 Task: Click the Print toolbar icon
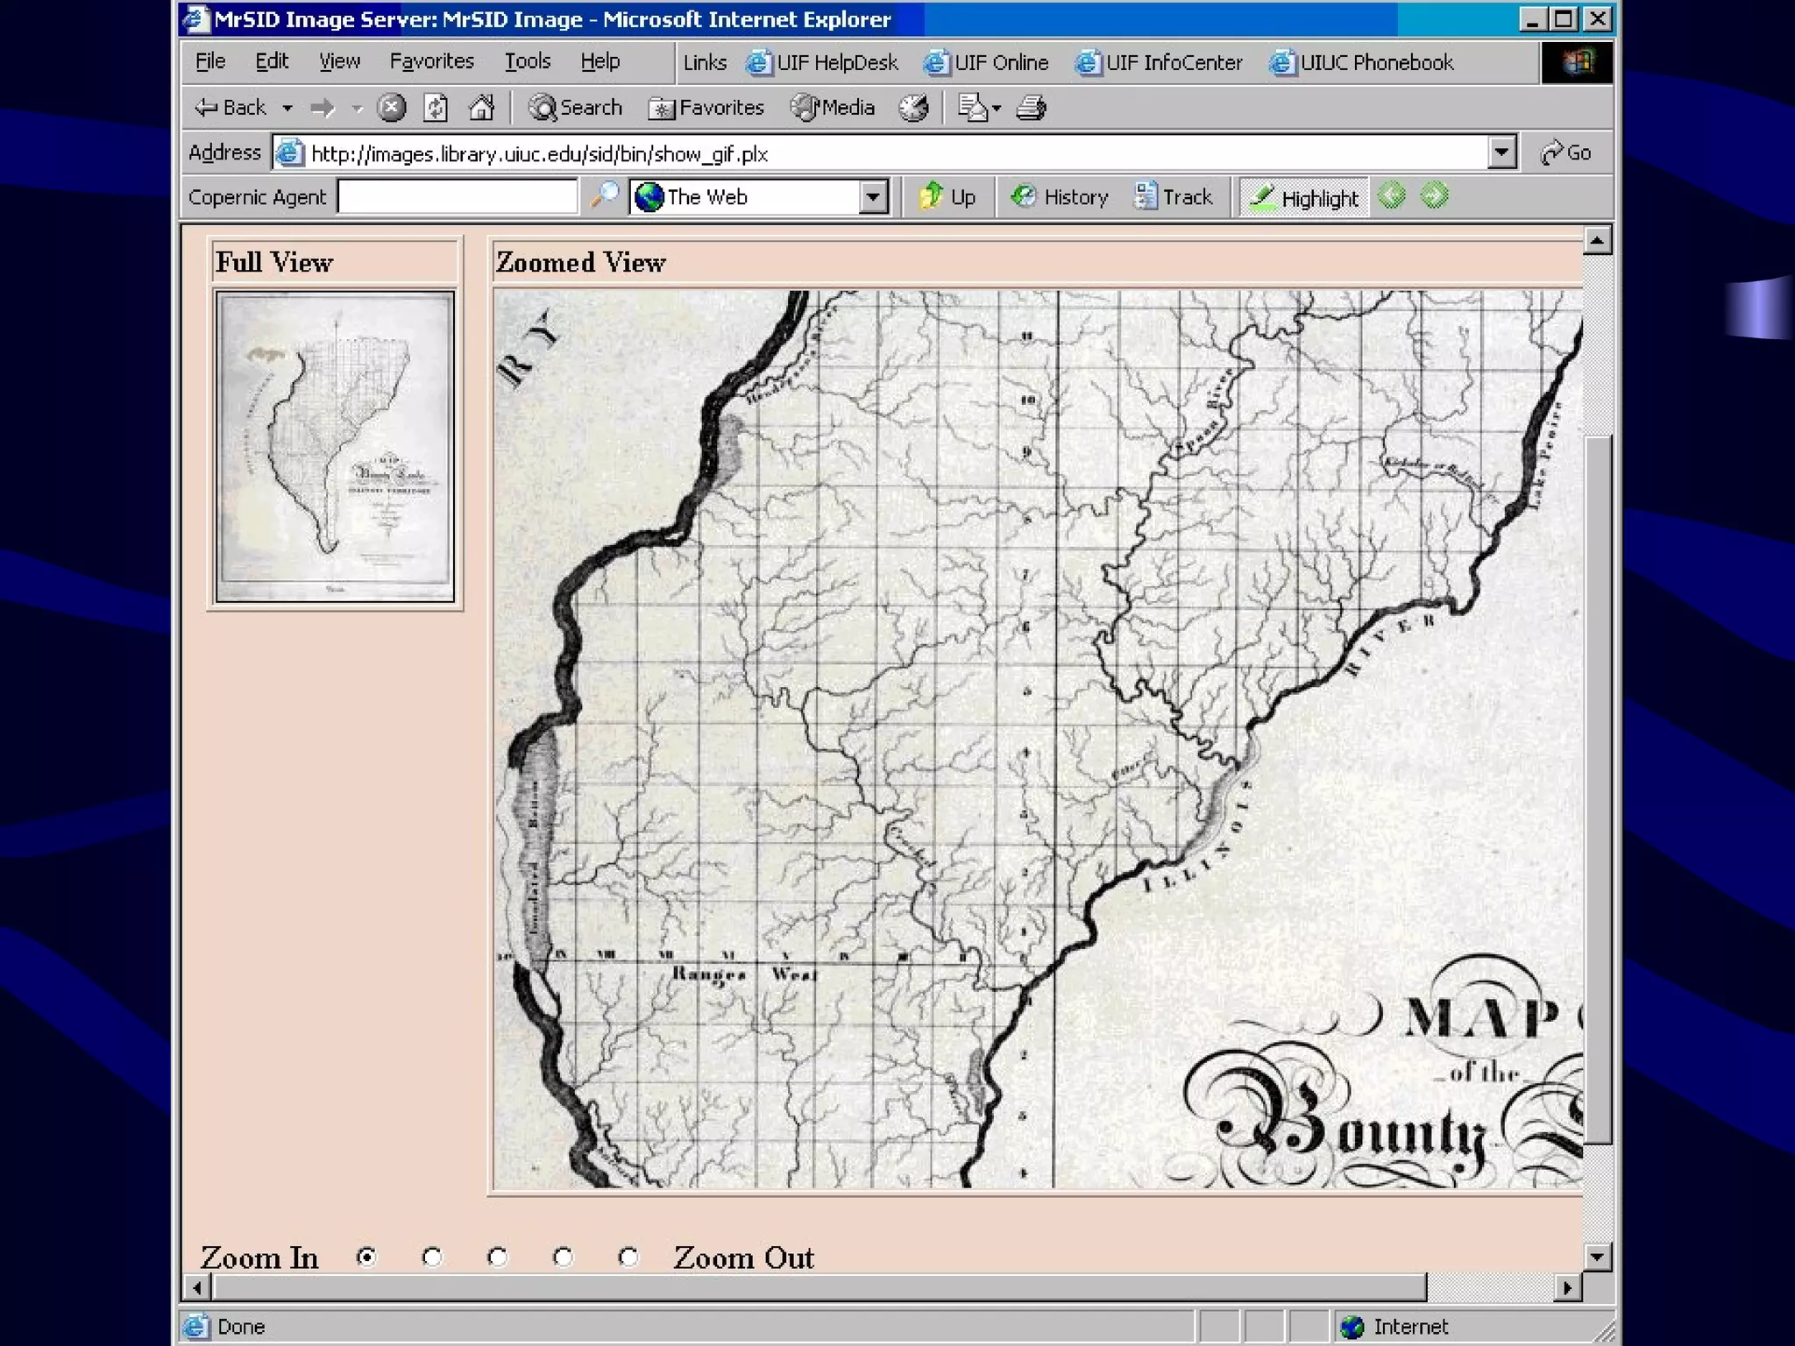1031,108
